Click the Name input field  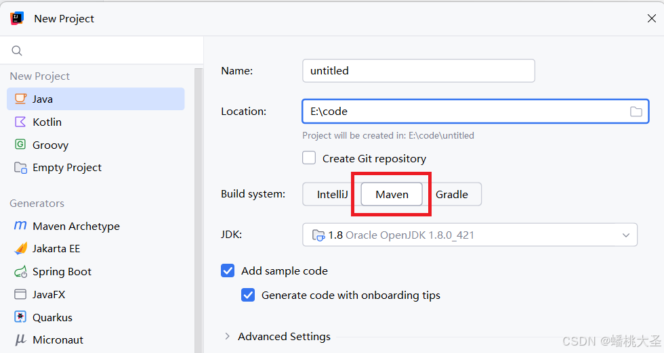(x=419, y=70)
